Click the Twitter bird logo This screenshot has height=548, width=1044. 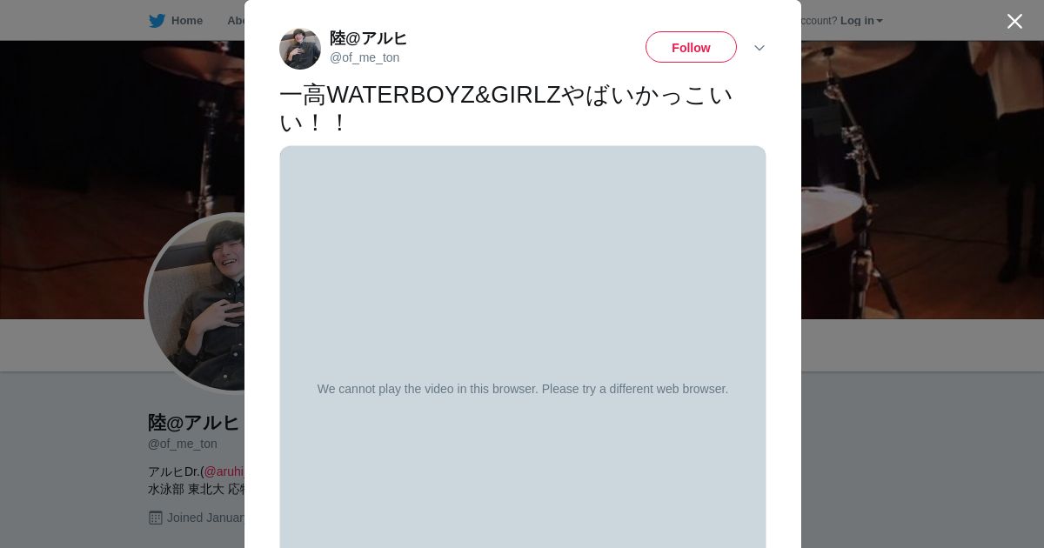tap(157, 21)
